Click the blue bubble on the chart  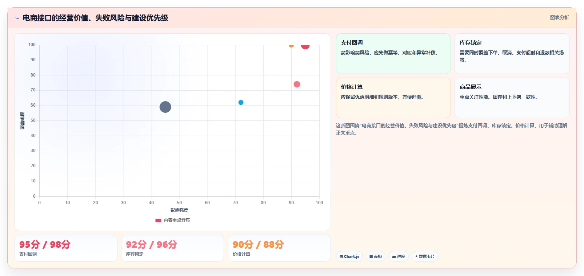point(241,102)
